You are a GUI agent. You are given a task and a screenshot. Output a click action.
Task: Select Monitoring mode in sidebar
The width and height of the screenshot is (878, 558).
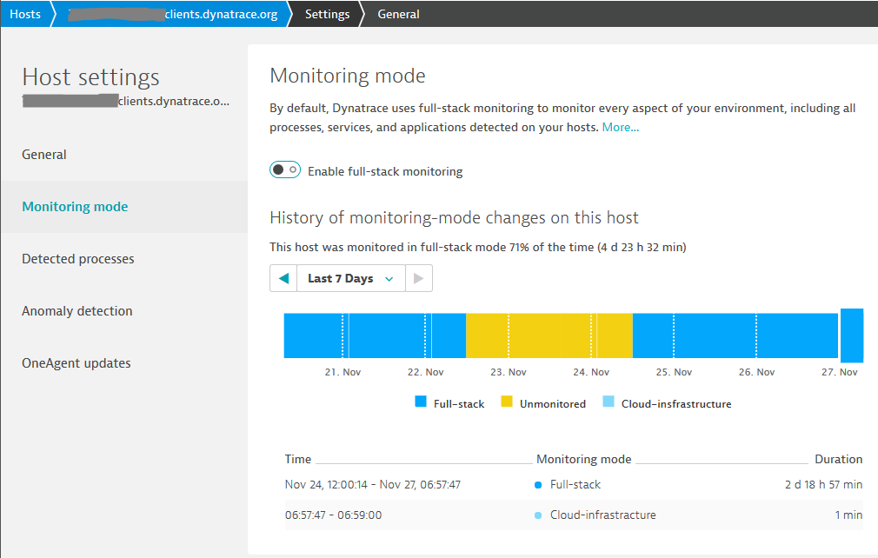point(75,207)
